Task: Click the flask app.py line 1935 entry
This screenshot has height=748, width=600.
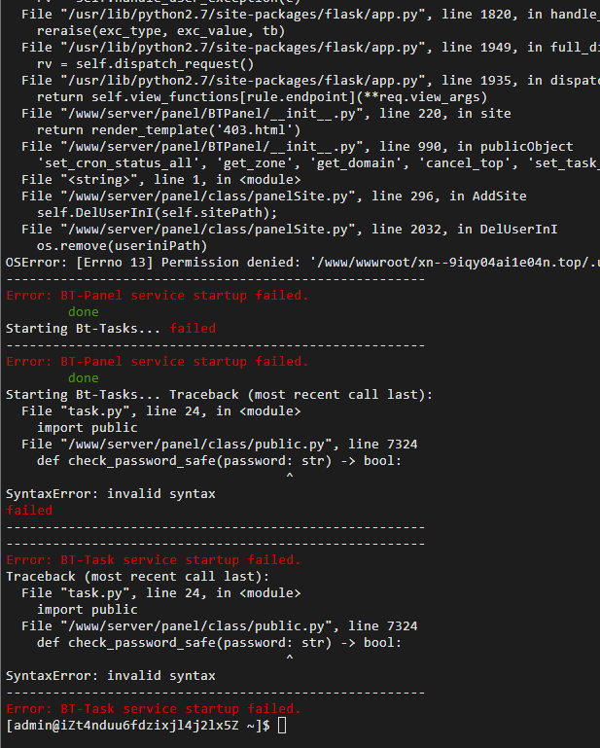Action: click(x=310, y=81)
